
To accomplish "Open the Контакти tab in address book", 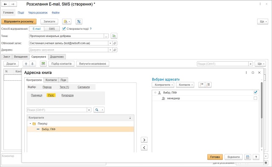I will click(51, 80).
